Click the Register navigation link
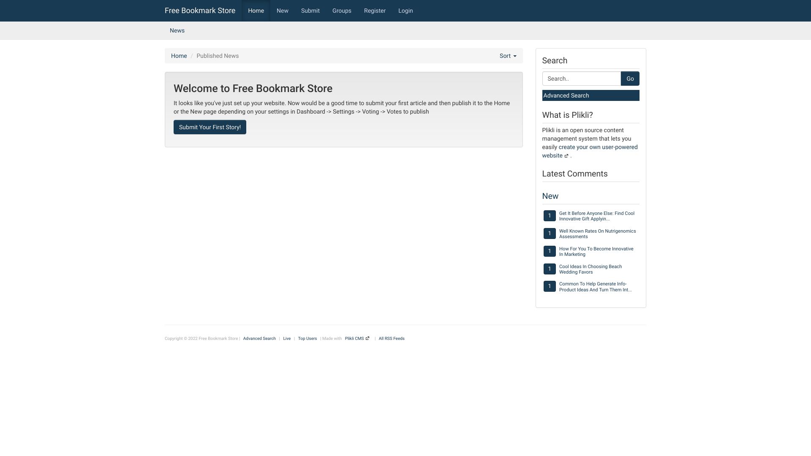The image size is (811, 456). pos(374,11)
